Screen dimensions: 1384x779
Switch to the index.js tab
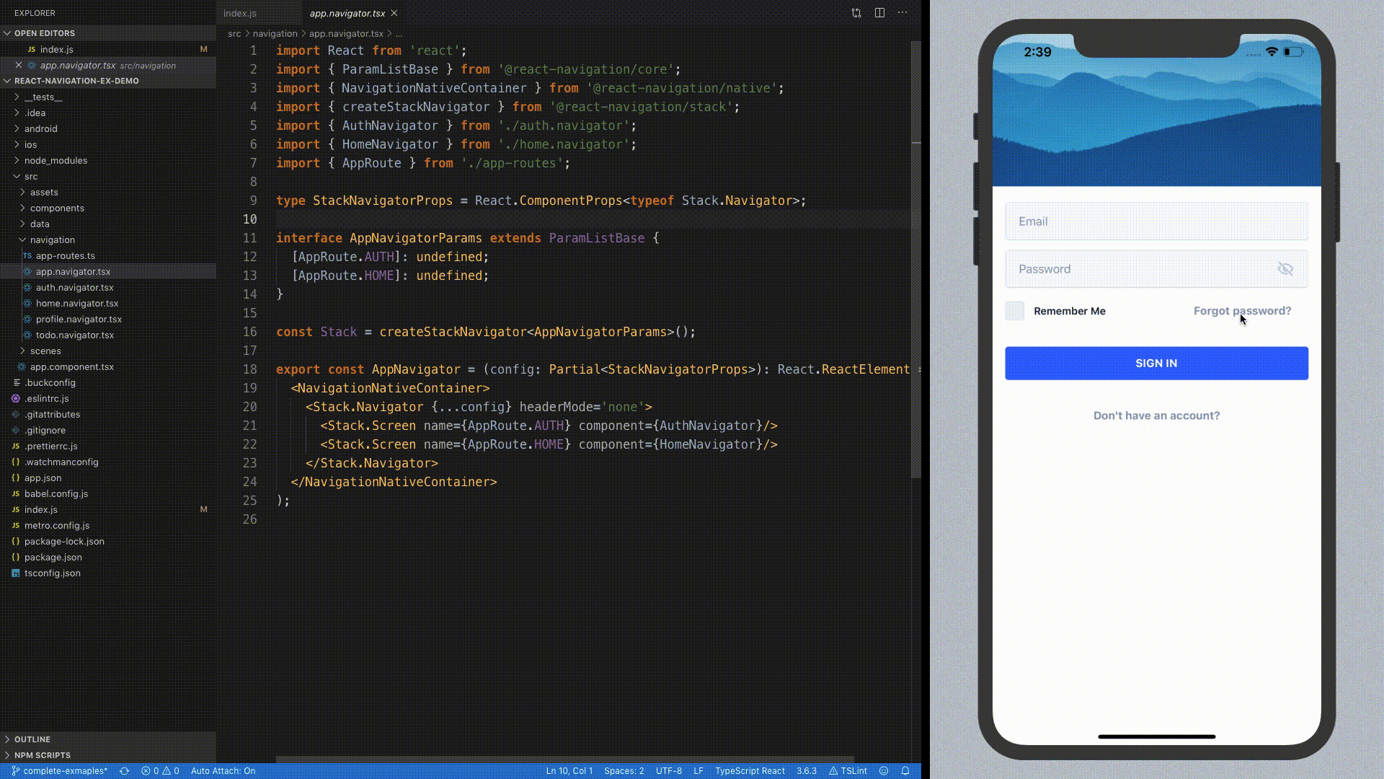pyautogui.click(x=239, y=13)
